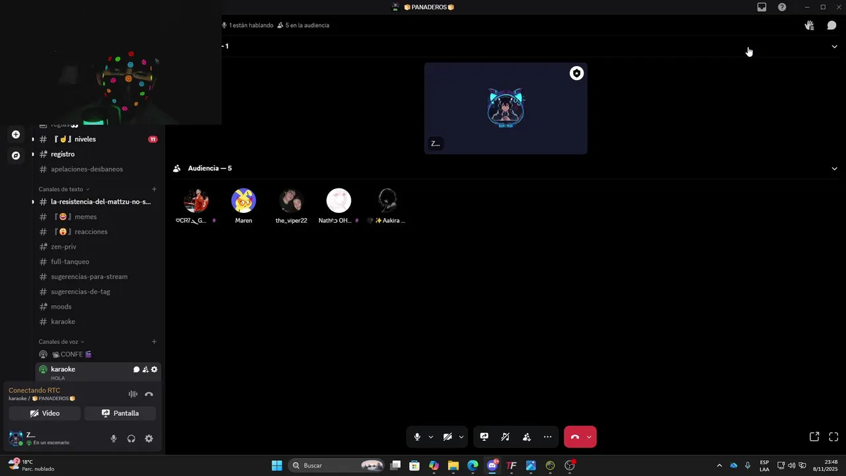
Task: Enter full screen mode
Action: [x=833, y=437]
